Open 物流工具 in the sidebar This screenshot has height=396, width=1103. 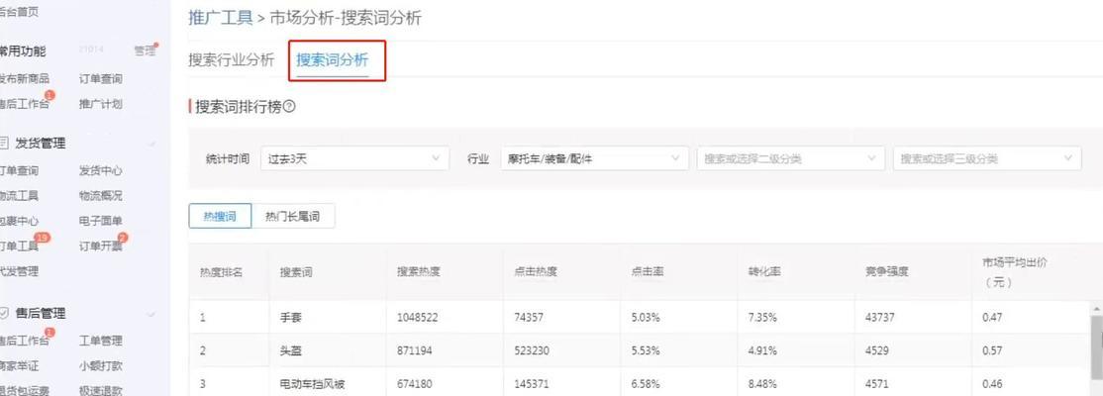point(20,196)
